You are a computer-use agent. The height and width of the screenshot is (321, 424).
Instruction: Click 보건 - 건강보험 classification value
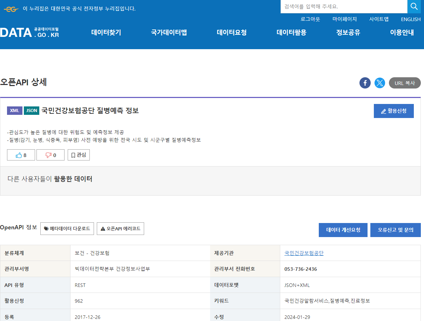(x=92, y=253)
